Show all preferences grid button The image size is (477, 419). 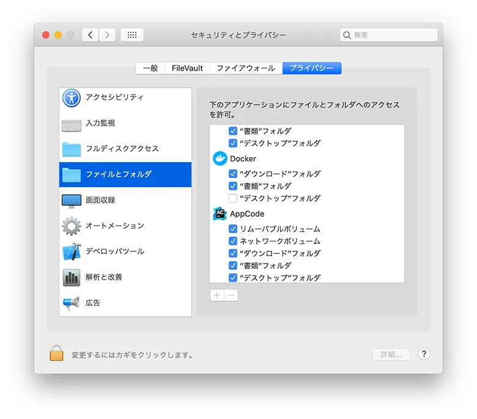132,35
